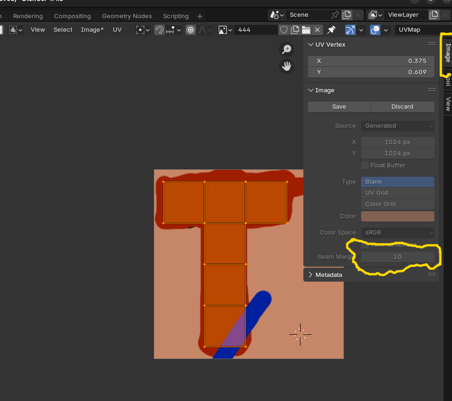Open an image using the folder icon
The image size is (452, 401).
point(306,30)
